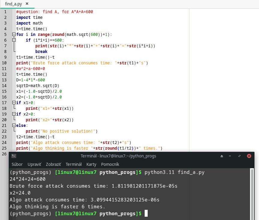Collapse the else block fold at line 21

[14, 125]
